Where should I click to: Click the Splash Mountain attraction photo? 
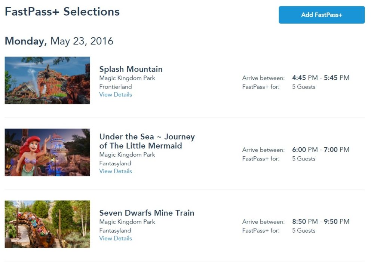point(47,80)
